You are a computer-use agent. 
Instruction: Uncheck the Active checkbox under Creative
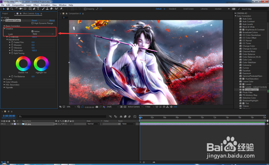click(33, 31)
